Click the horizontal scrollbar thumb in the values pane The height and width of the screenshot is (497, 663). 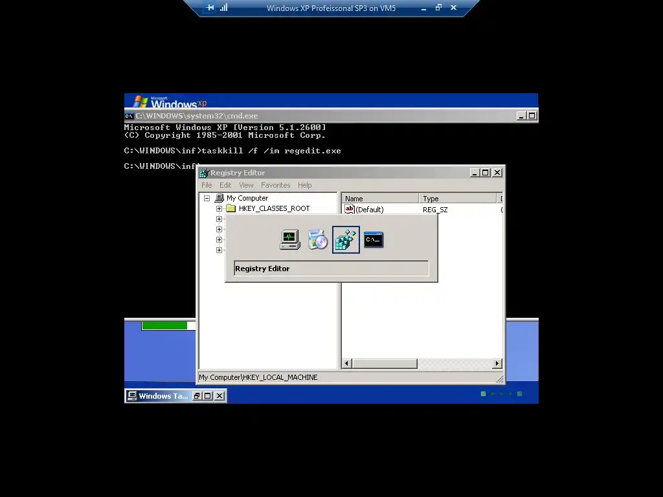[385, 364]
